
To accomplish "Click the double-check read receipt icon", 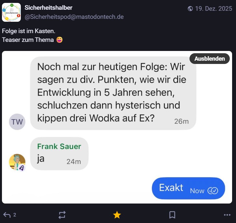I will pos(213,191).
